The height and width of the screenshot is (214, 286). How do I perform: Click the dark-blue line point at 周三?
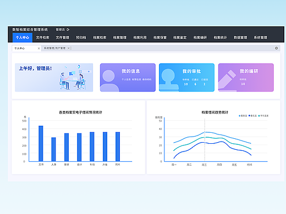(205, 142)
